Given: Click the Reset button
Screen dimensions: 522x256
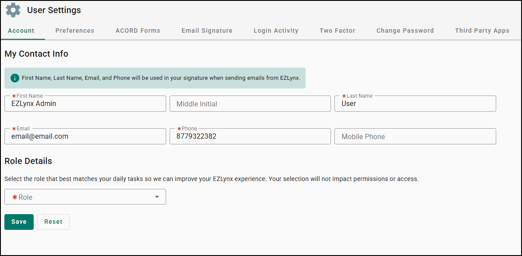Looking at the screenshot, I should [x=53, y=222].
